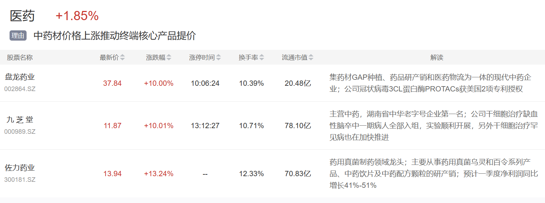Click the 解读 column header
The height and width of the screenshot is (203, 545).
coord(437,58)
